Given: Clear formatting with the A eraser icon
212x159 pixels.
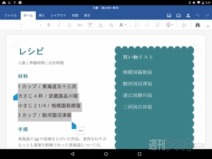Looking at the screenshot, I should [111, 25].
